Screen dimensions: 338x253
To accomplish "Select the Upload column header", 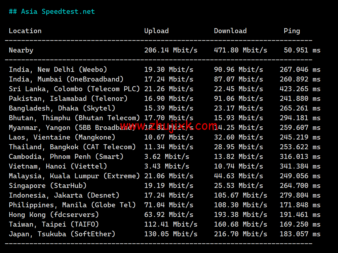I will (x=157, y=30).
